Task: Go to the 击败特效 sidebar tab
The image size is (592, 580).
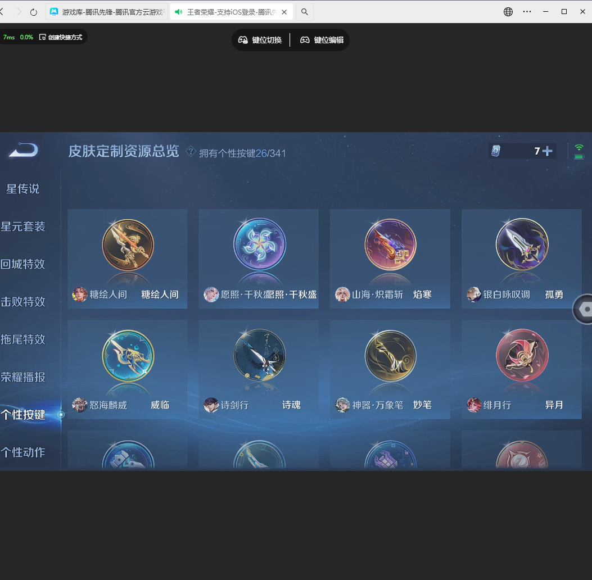Action: point(23,302)
